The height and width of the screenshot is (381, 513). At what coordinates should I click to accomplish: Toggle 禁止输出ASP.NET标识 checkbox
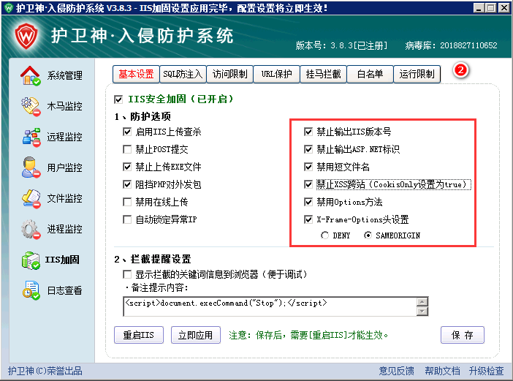pyautogui.click(x=308, y=149)
